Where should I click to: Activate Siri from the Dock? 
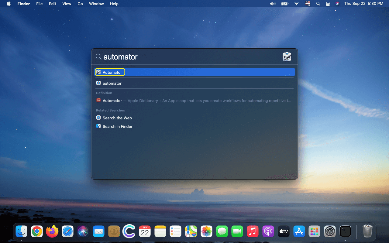83,231
